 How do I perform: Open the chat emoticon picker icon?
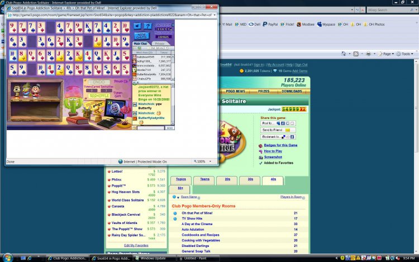pyautogui.click(x=135, y=128)
